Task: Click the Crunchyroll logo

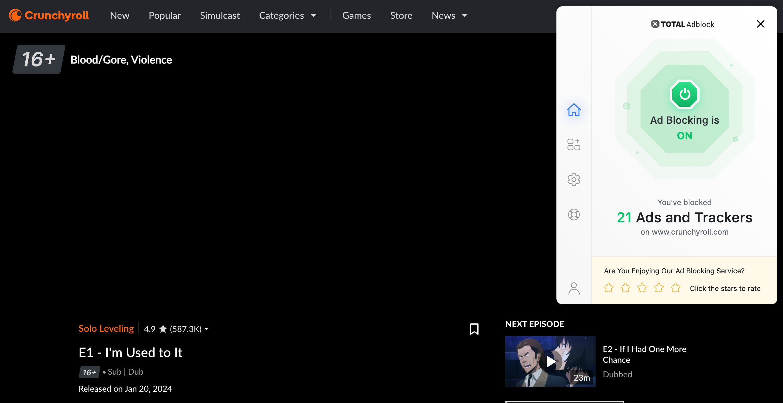Action: coord(49,15)
